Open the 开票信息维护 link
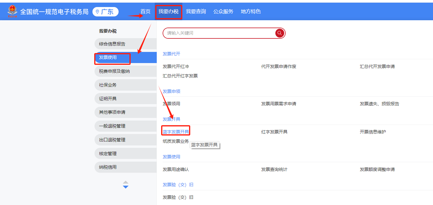433x205 pixels. [373, 132]
